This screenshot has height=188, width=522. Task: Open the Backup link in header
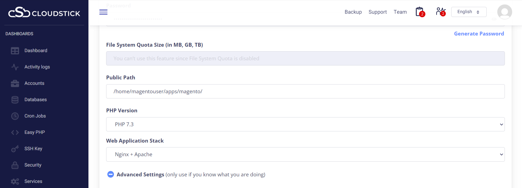(353, 12)
